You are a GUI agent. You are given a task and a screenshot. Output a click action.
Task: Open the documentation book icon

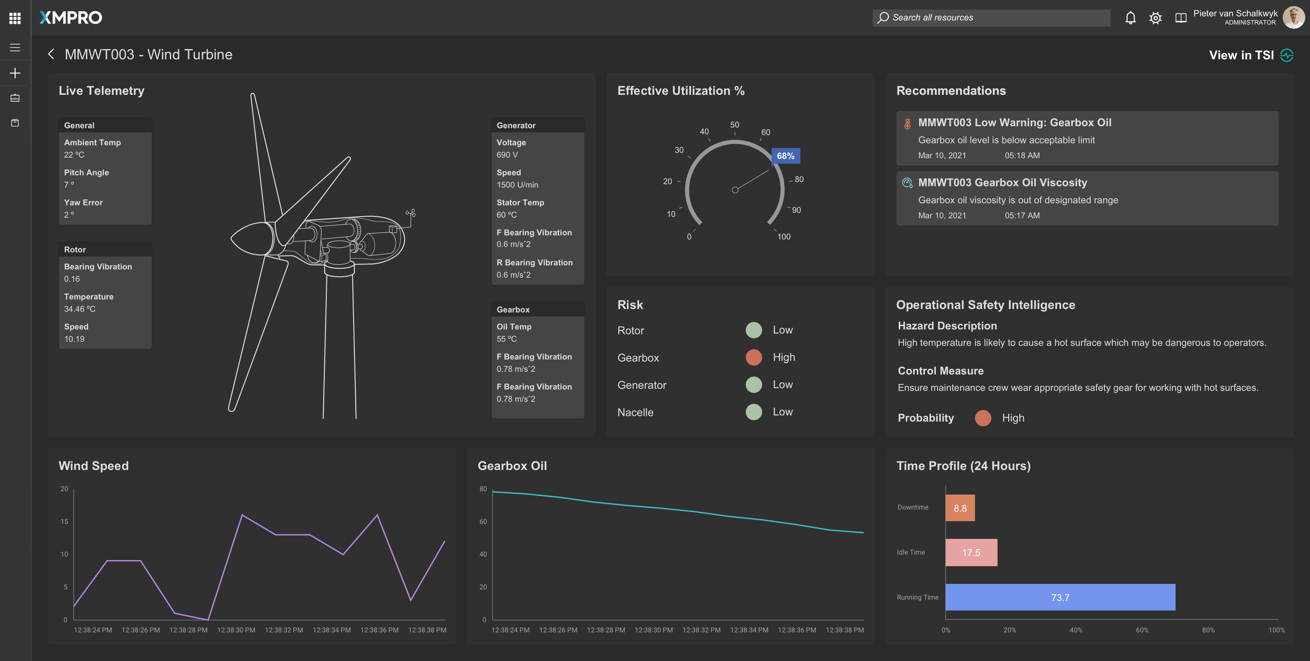click(x=1181, y=18)
